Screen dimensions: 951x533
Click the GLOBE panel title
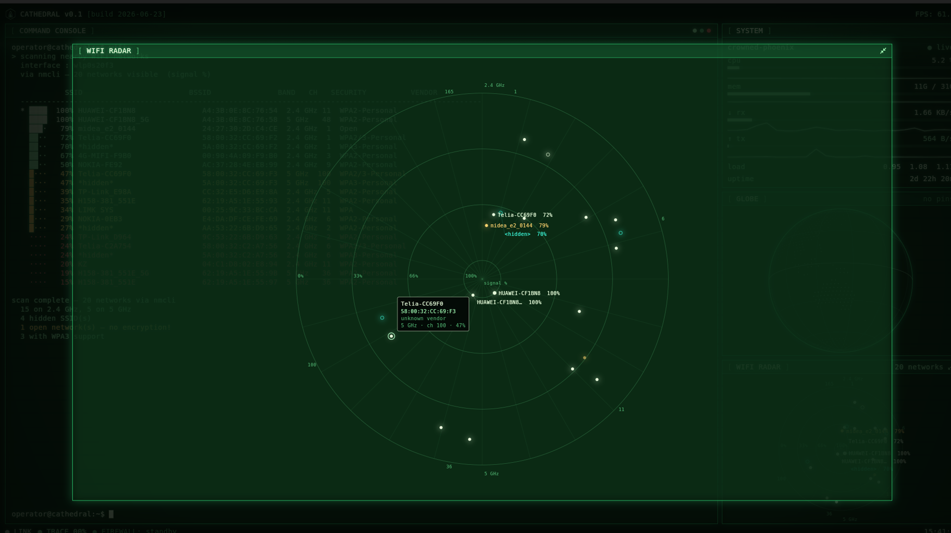pos(747,199)
